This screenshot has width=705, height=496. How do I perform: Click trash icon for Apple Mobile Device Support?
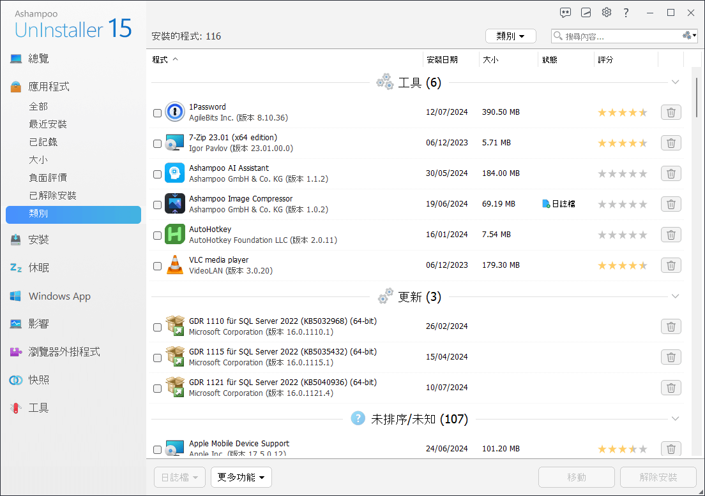(671, 448)
